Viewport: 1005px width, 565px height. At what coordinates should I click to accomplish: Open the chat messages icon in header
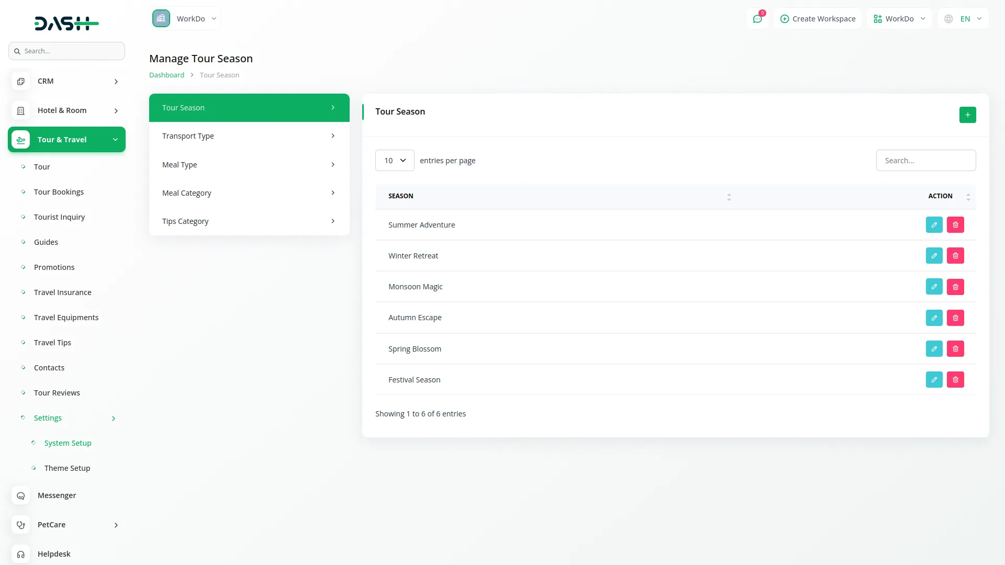coord(757,19)
